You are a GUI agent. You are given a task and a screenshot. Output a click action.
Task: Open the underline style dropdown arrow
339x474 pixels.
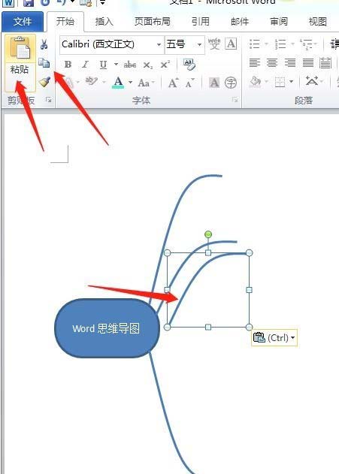tap(116, 65)
